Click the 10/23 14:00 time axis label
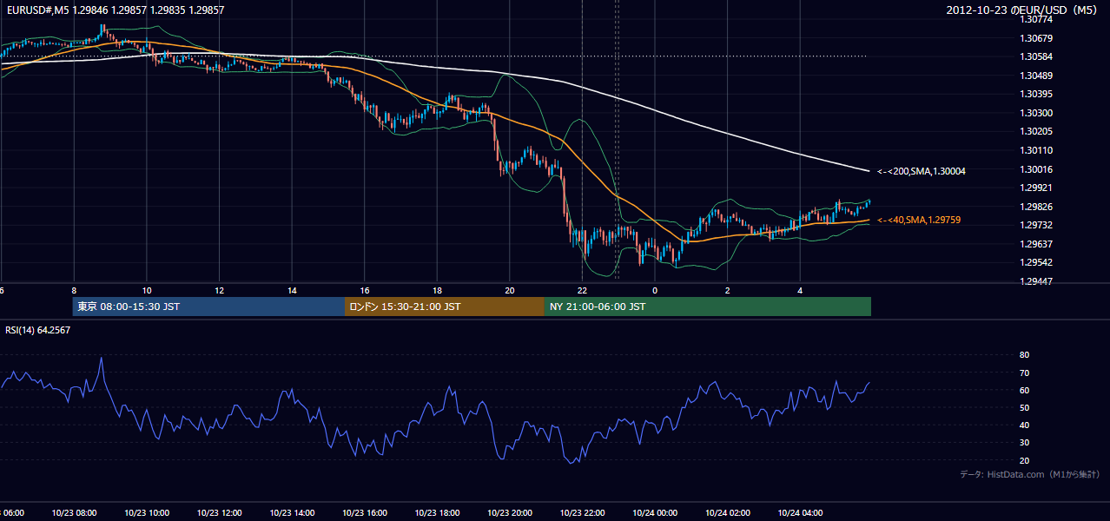 292,513
